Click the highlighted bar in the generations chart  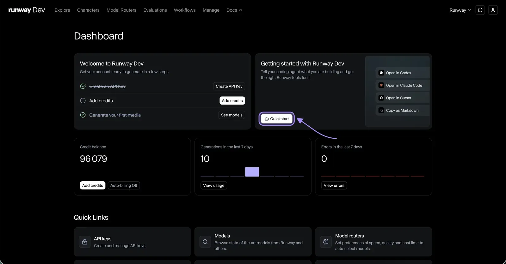tap(252, 172)
